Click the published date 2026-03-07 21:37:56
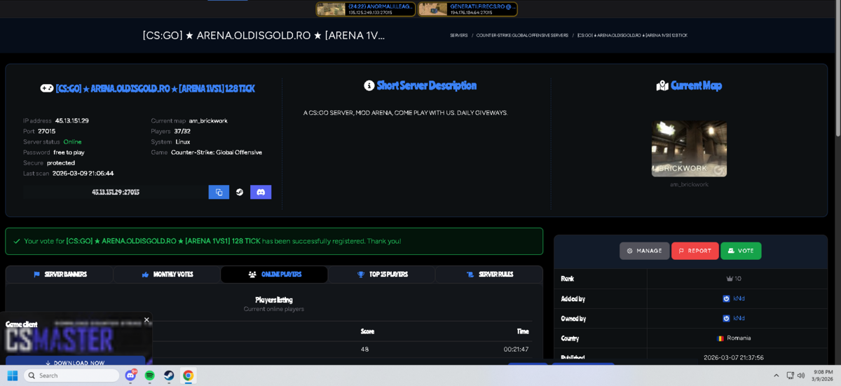Image resolution: width=841 pixels, height=386 pixels. (x=734, y=357)
